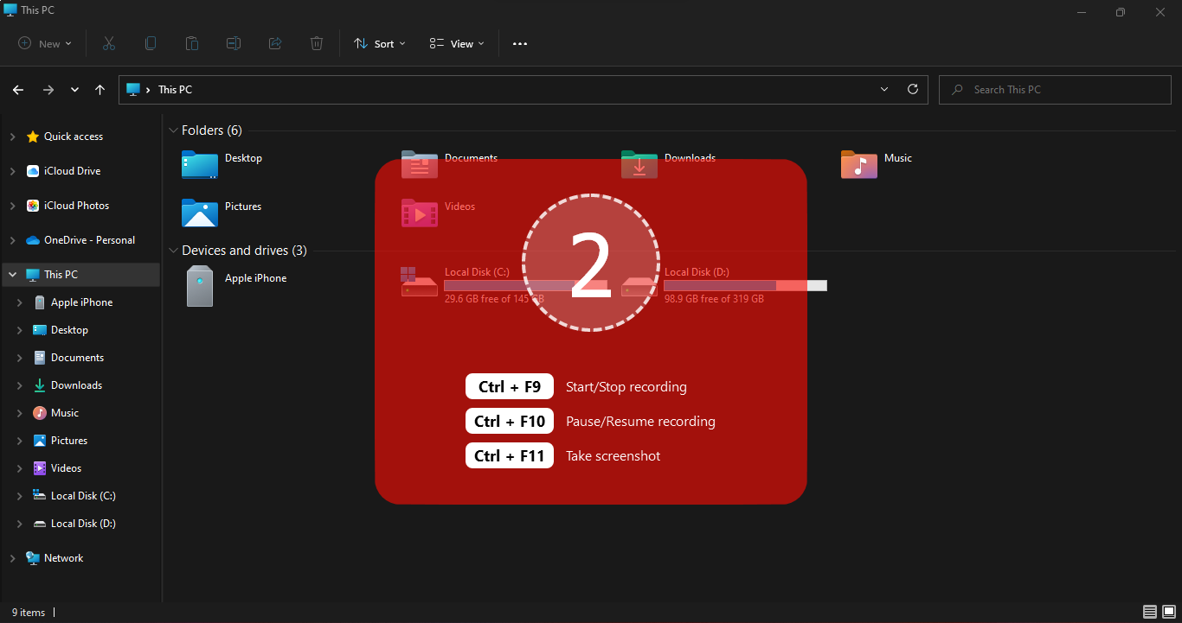Select the Desktop folder in the Folders group
Viewport: 1182px width, 623px height.
222,163
